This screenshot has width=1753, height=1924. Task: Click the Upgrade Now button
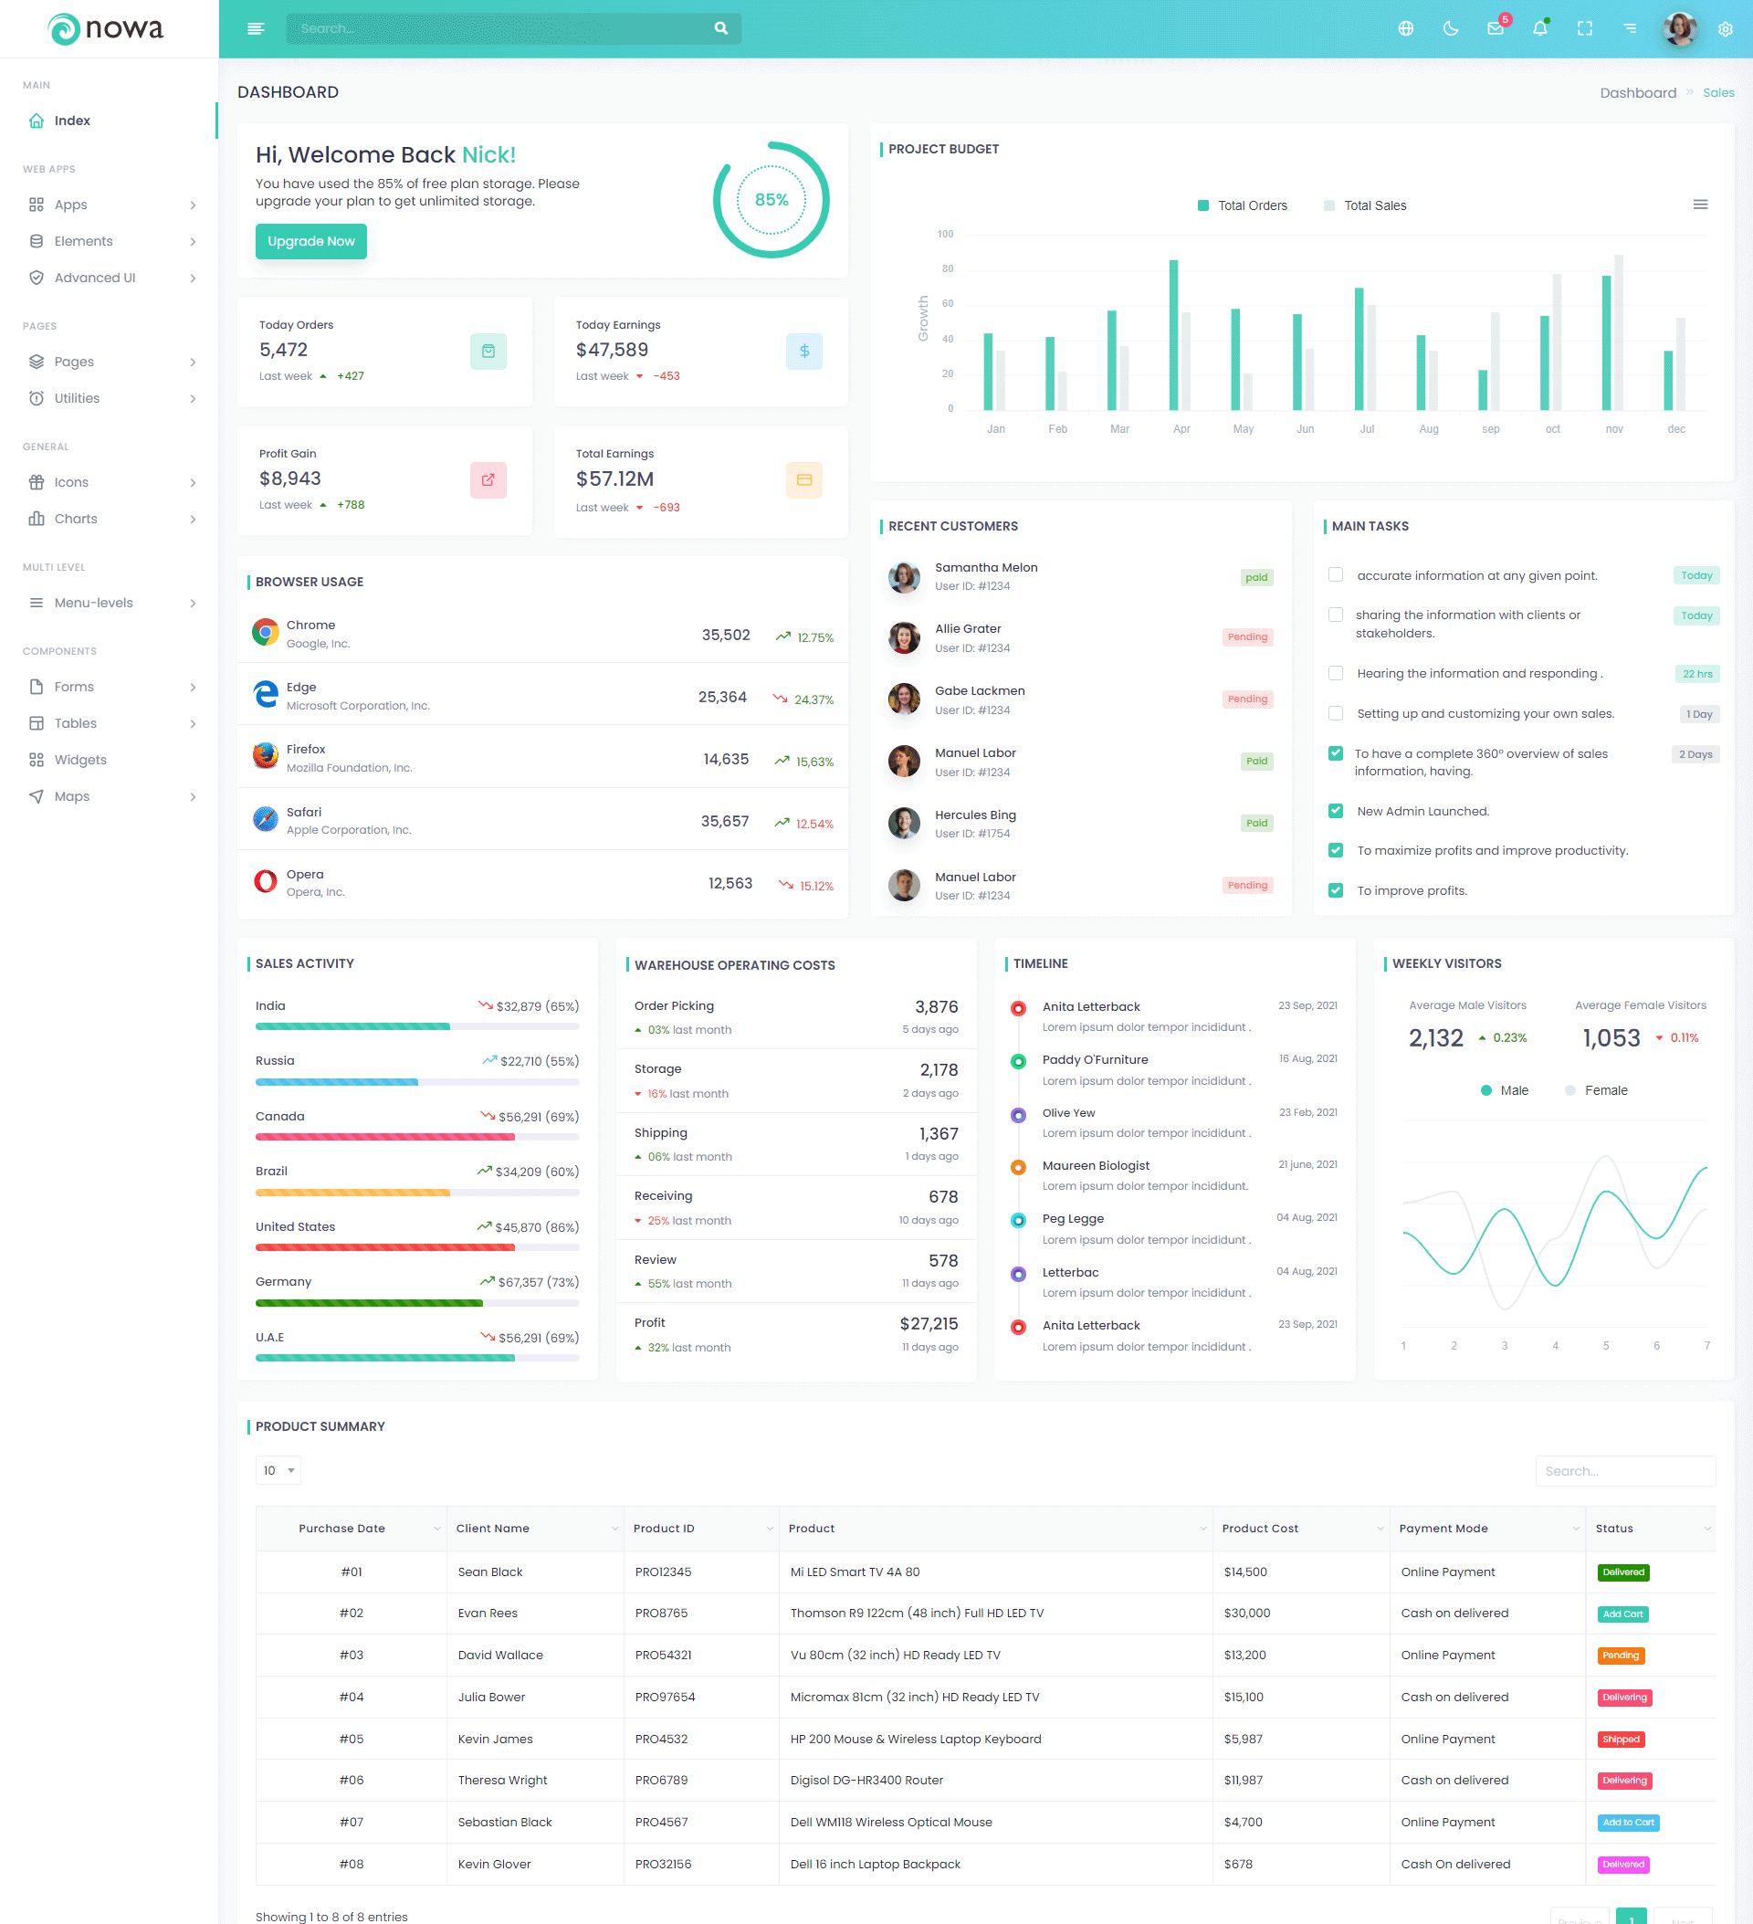(311, 241)
